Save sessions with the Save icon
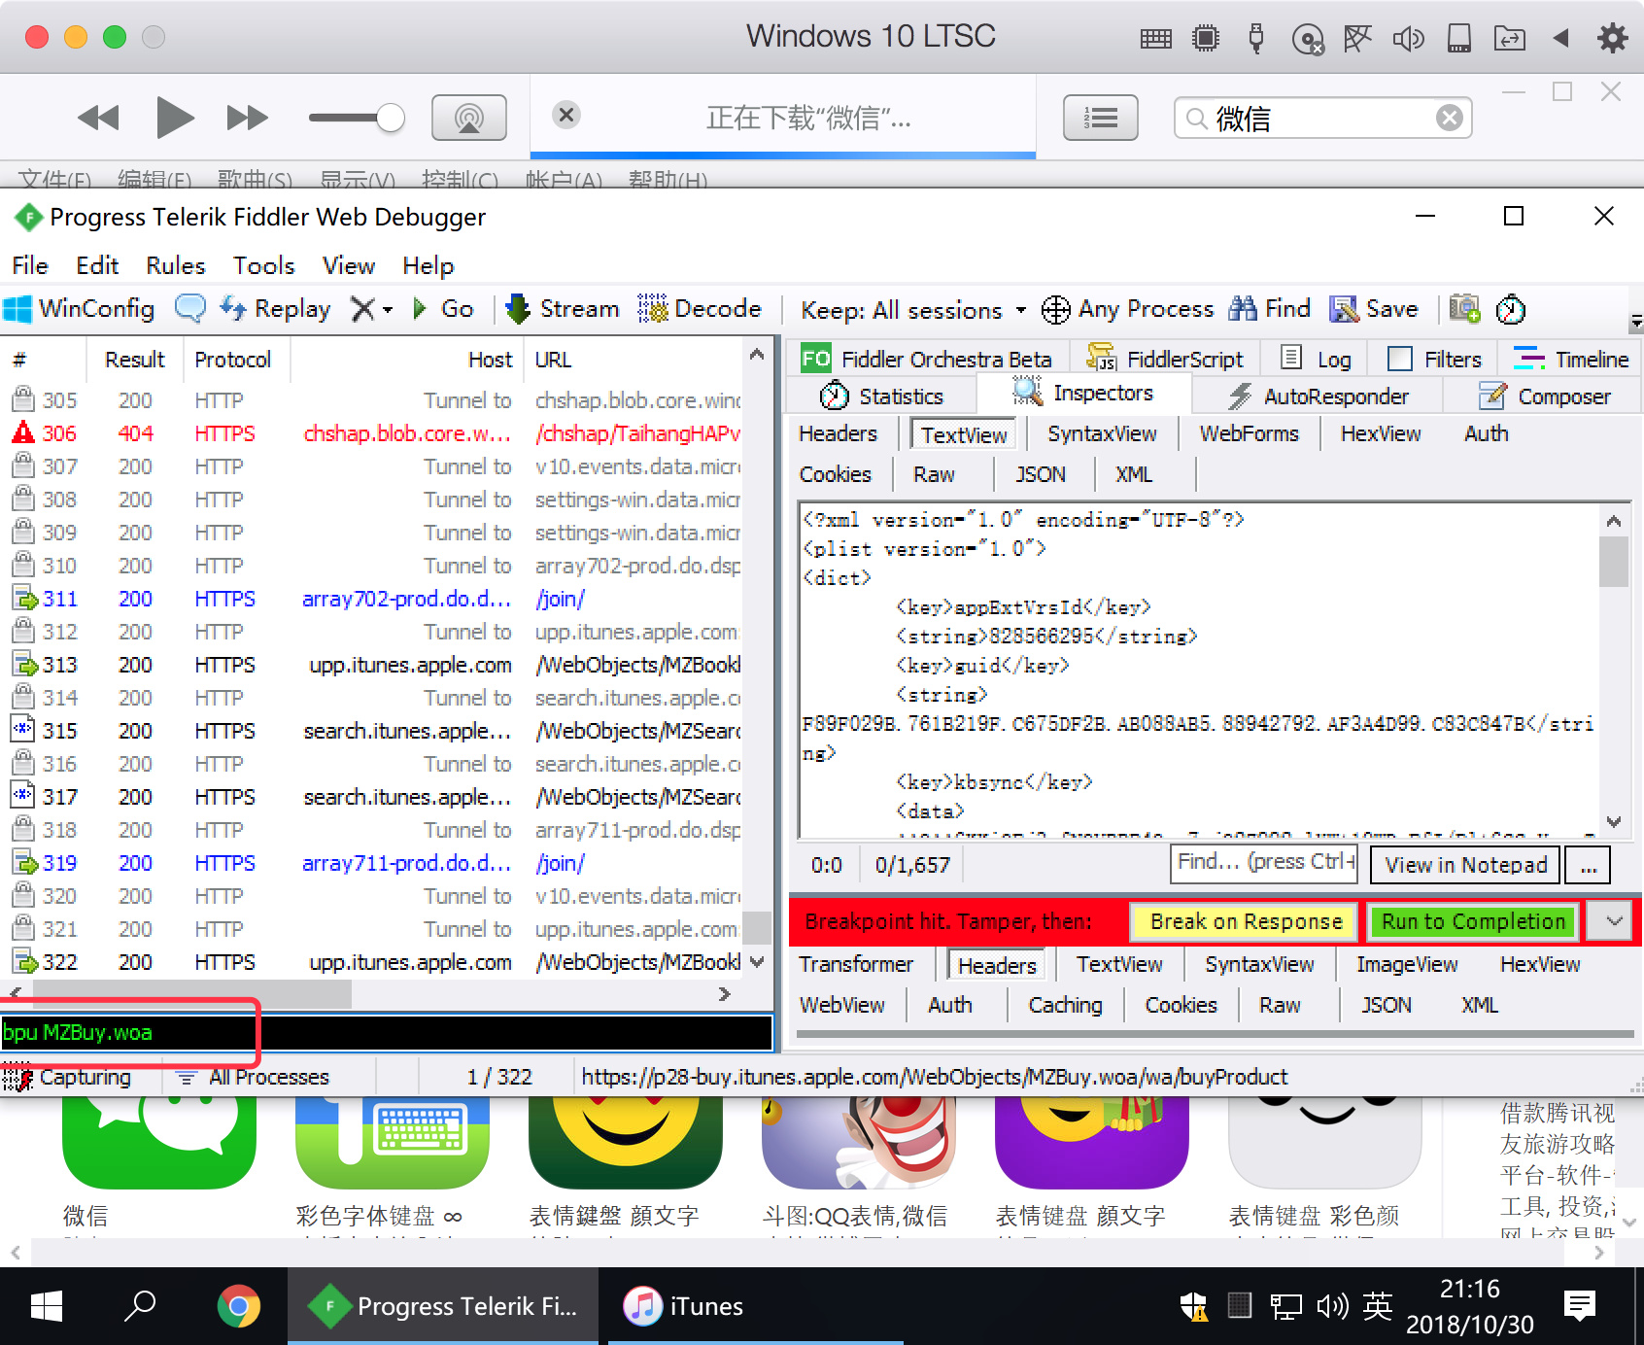1644x1345 pixels. tap(1374, 309)
